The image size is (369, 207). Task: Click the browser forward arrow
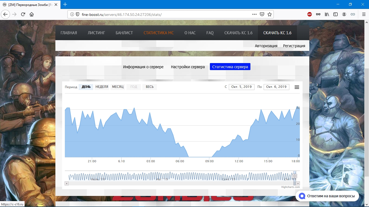[15, 14]
